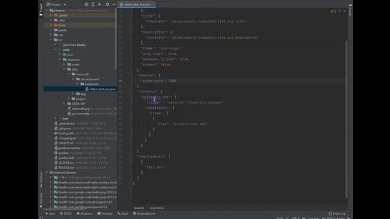Expand the generated [main] folder
390x219 pixels.
coord(55,45)
